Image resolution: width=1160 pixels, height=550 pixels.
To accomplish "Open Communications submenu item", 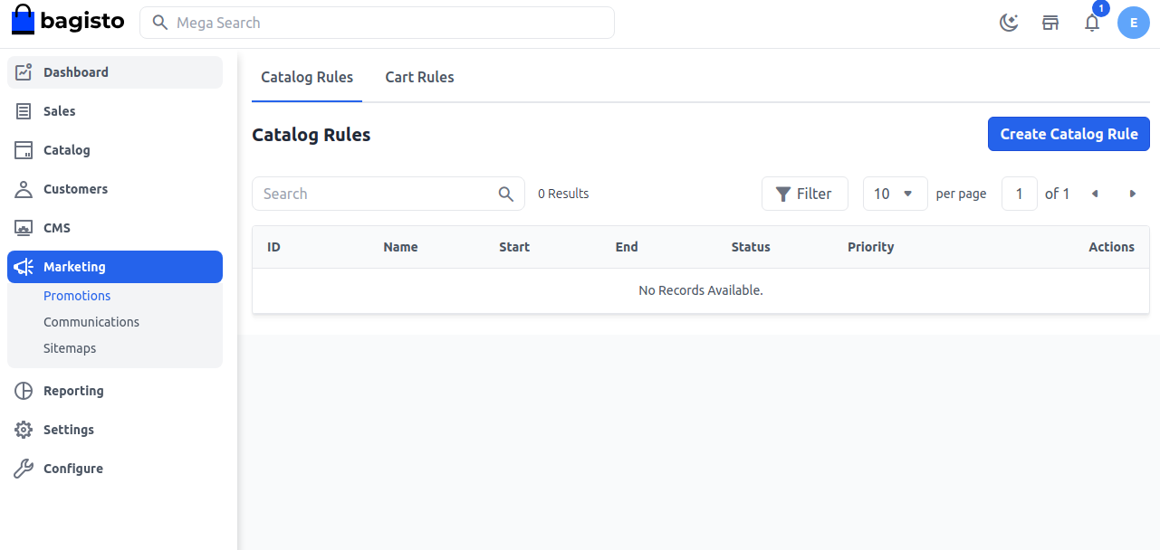I will pos(91,322).
